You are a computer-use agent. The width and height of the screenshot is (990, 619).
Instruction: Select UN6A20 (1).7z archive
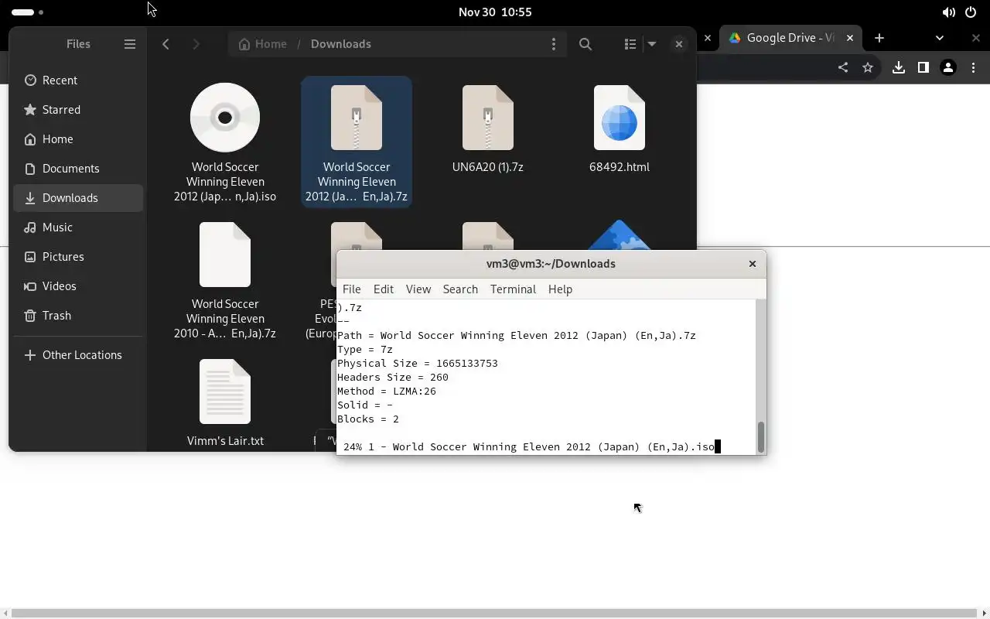488,128
